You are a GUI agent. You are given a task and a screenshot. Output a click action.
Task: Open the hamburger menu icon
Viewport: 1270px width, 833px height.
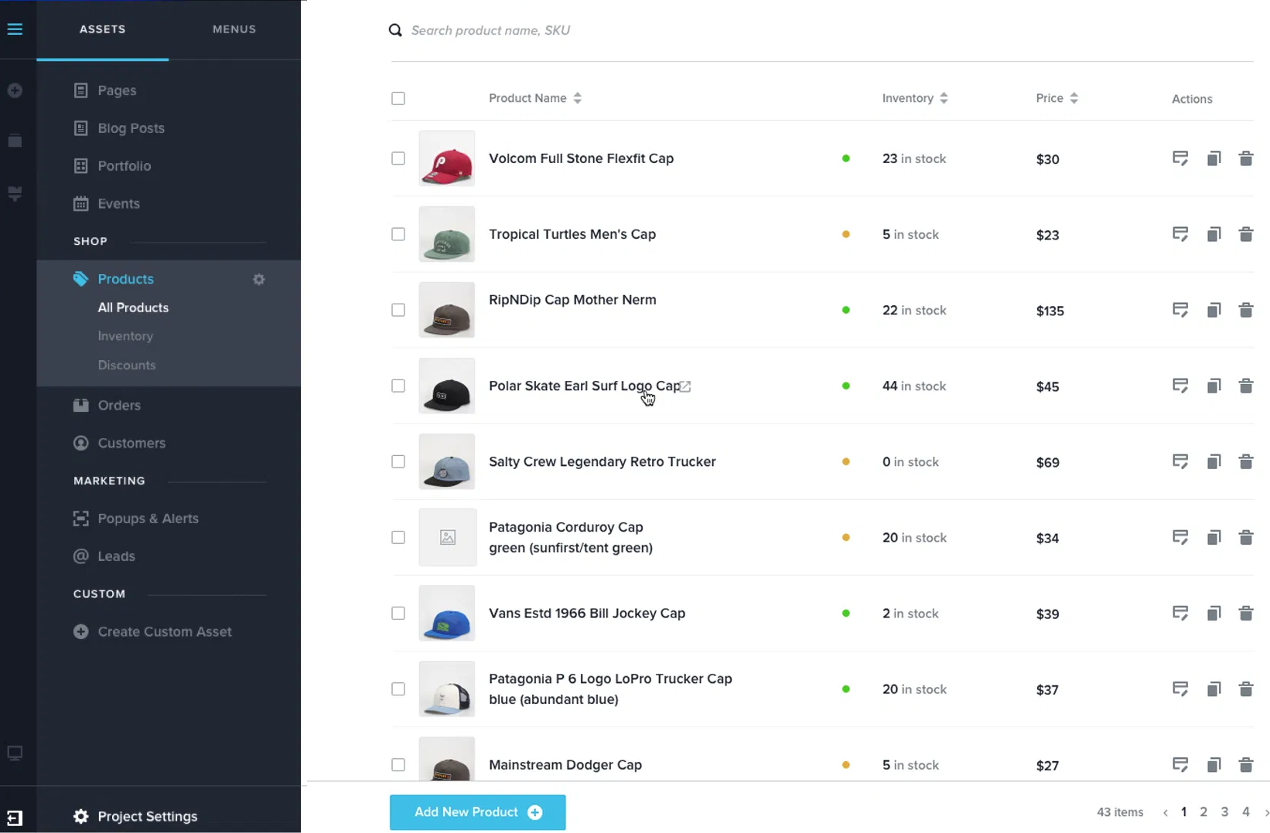pos(15,29)
